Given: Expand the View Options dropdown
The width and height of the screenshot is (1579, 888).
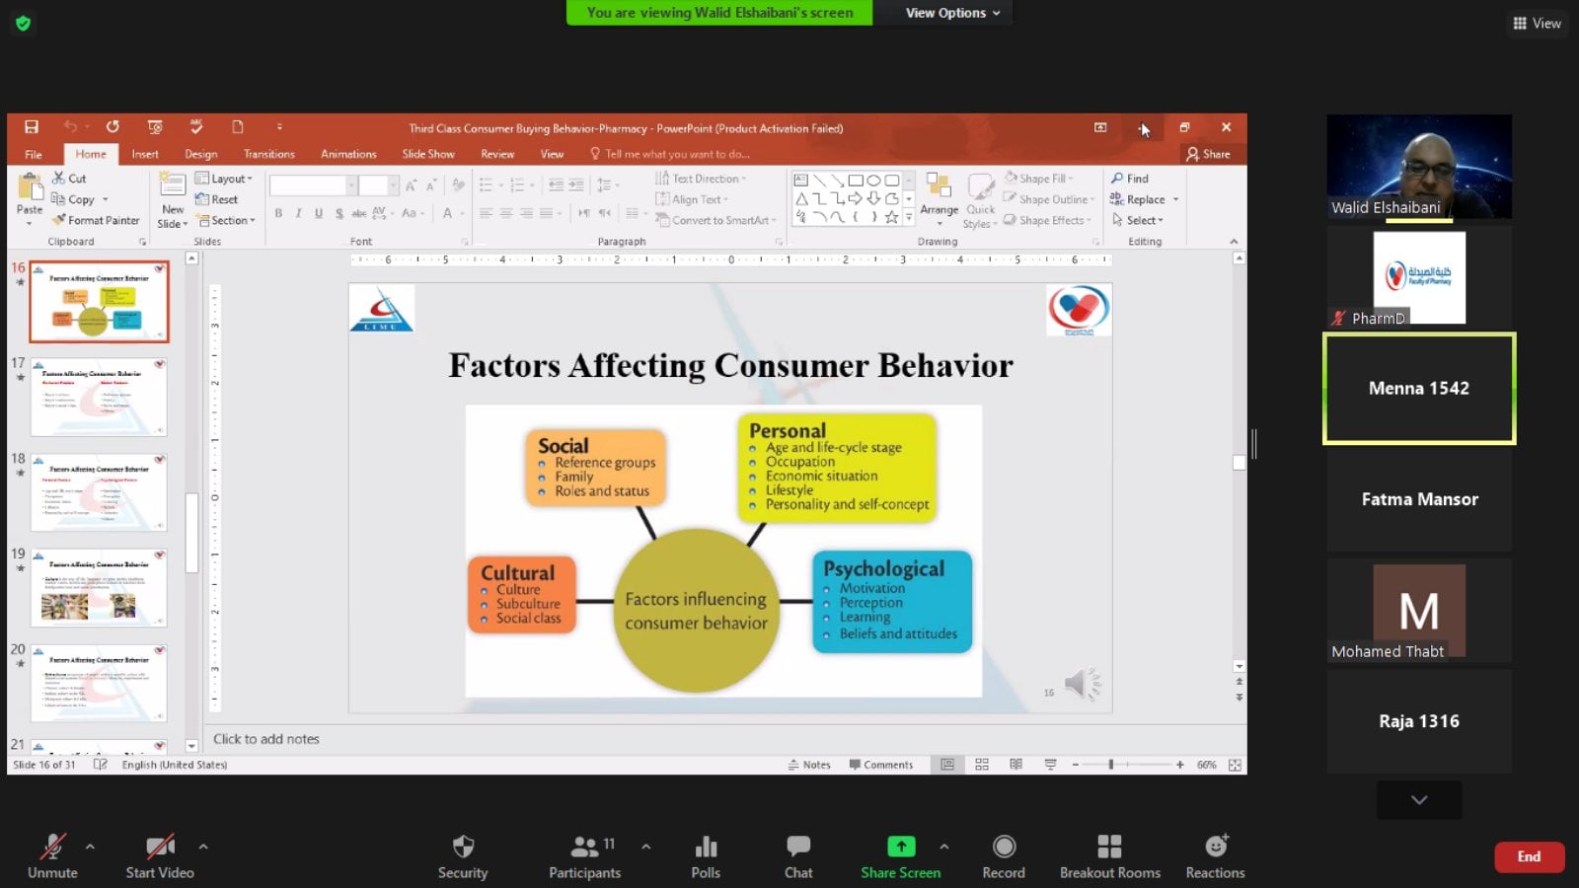Looking at the screenshot, I should pyautogui.click(x=952, y=13).
